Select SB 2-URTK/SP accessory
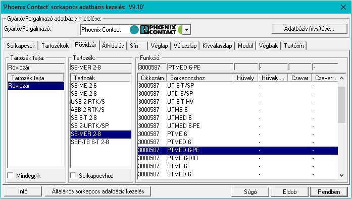The image size is (352, 199). coord(101,126)
